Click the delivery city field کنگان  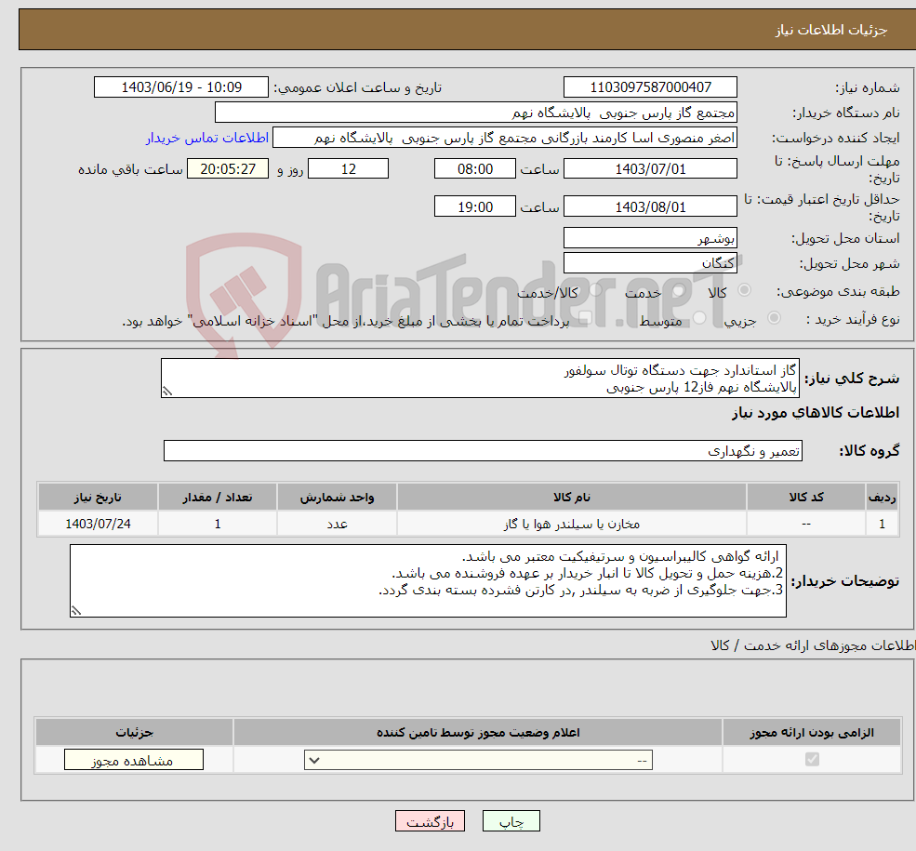650,263
